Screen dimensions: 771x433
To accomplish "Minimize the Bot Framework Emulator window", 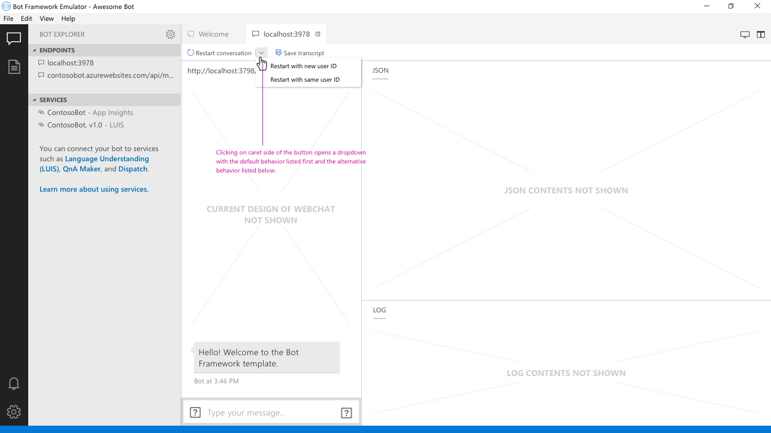I will tap(707, 6).
